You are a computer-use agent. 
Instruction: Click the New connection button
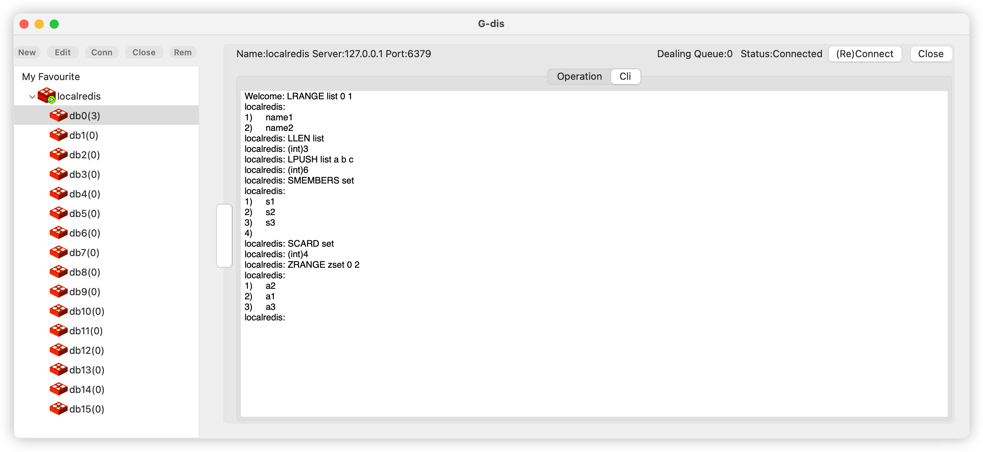coord(27,52)
